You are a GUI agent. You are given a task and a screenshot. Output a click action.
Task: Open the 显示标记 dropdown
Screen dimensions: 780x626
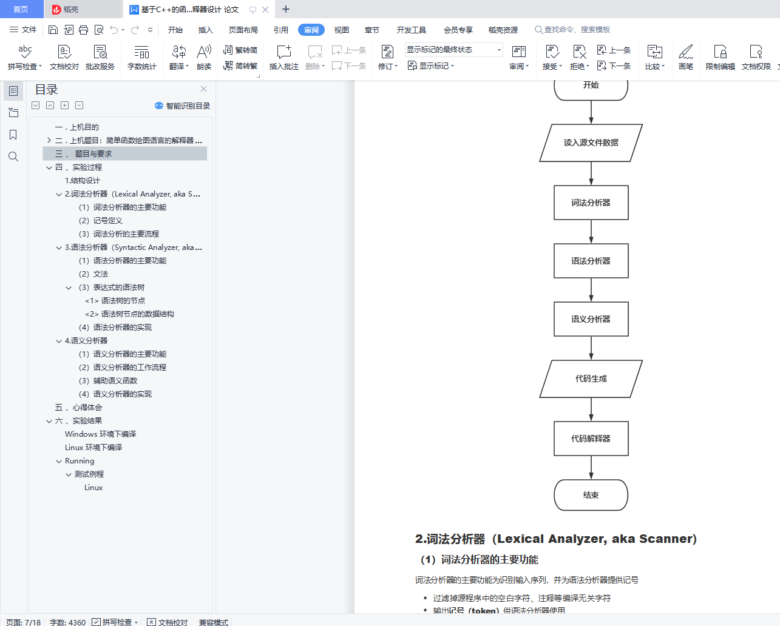click(431, 66)
